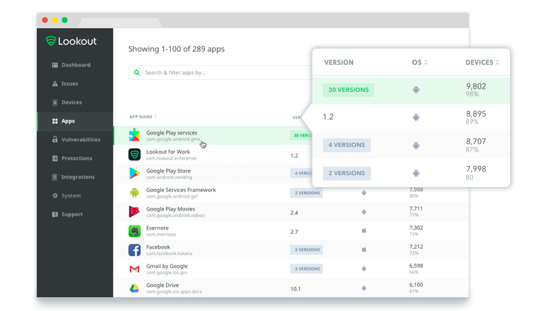The width and height of the screenshot is (554, 311).
Task: Click 8,895 devices count in popup
Action: 476,114
